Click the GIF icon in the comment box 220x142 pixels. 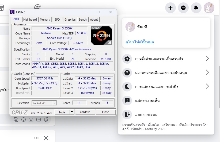click(x=39, y=120)
